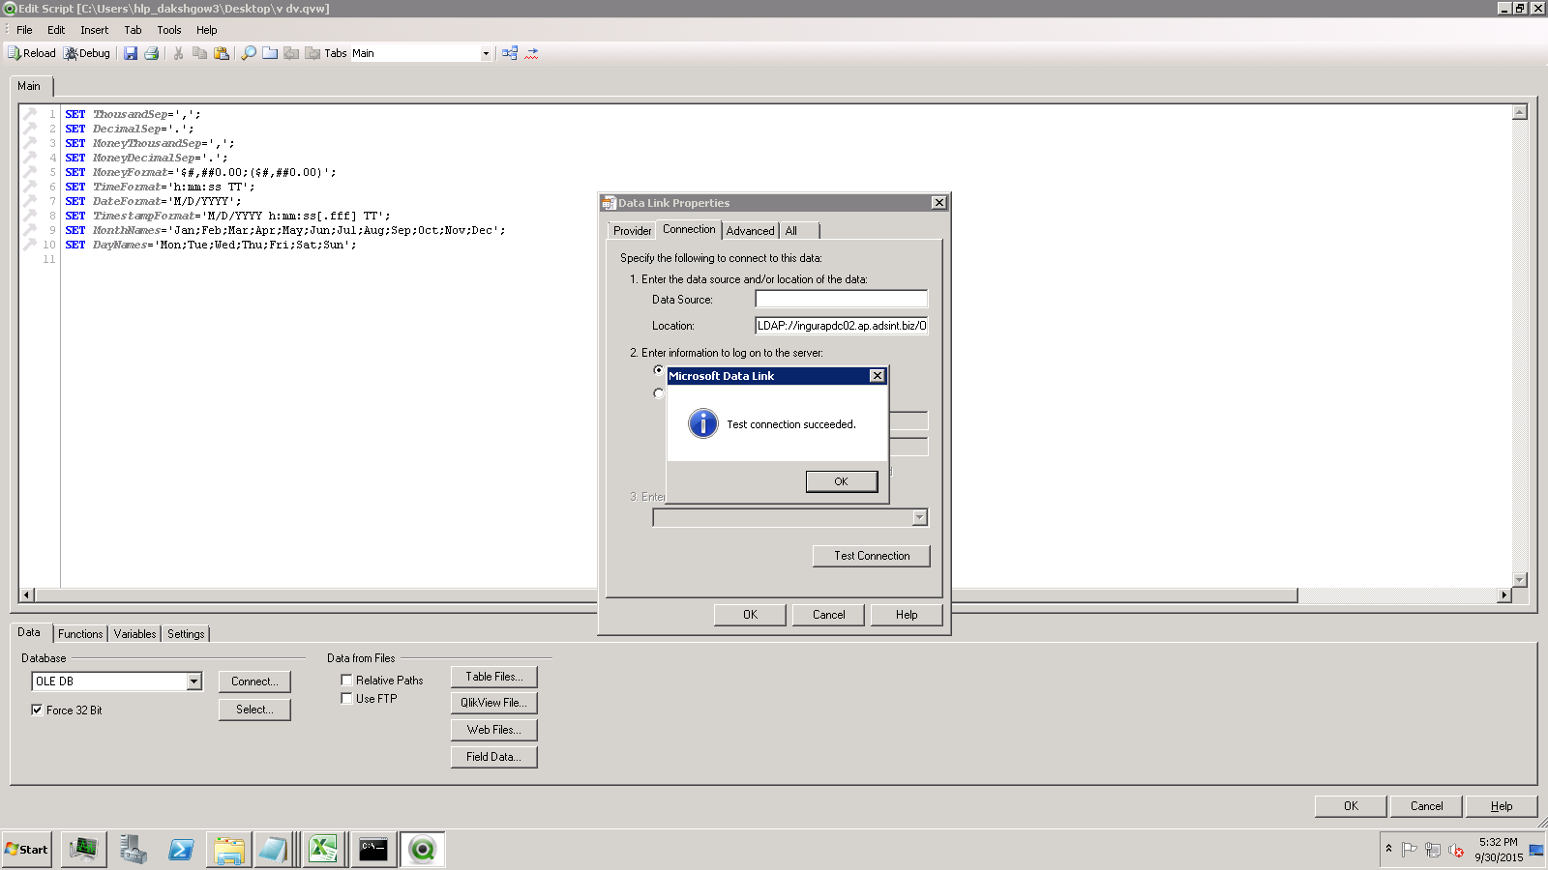Click the Web Files... button
This screenshot has height=870, width=1548.
pos(494,730)
